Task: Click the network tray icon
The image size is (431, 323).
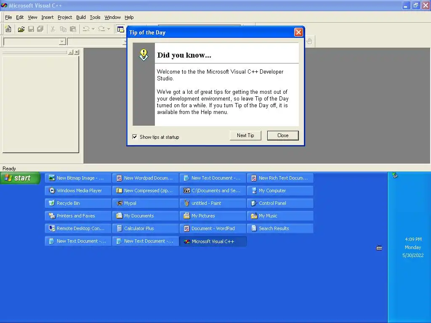Action: point(395,175)
